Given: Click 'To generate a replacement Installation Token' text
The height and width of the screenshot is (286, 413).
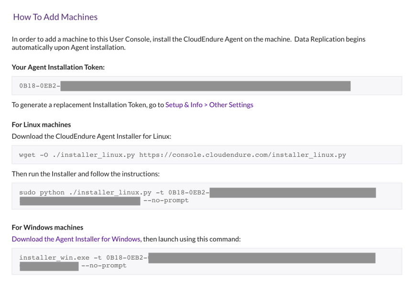Looking at the screenshot, I should (x=88, y=105).
